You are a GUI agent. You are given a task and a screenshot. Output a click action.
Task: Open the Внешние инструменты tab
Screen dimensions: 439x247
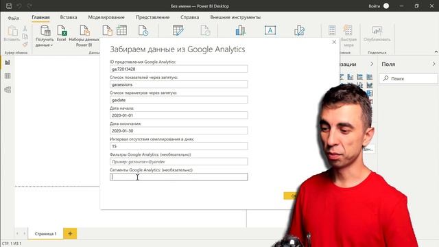pyautogui.click(x=235, y=17)
